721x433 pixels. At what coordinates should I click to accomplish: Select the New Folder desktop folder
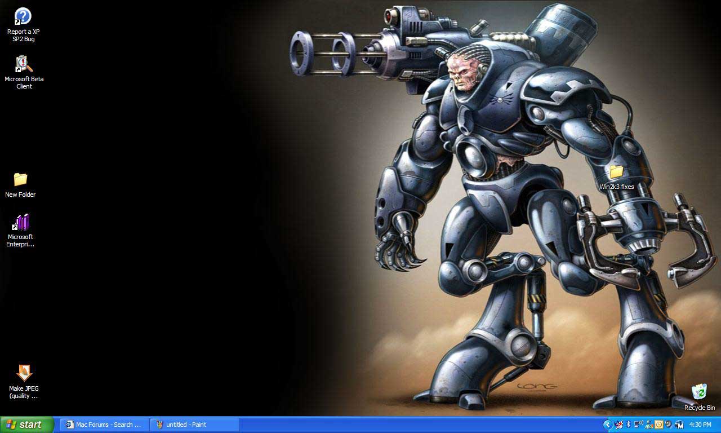point(20,185)
